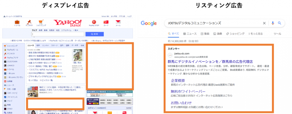Select Google's すべて tab
This screenshot has height=114, width=292.
[x=173, y=34]
